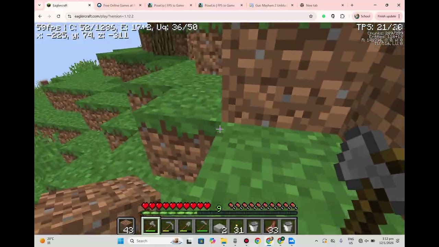Screen dimensions: 439x247
Task: Open Microsoft Store from the taskbar
Action: (x=201, y=241)
